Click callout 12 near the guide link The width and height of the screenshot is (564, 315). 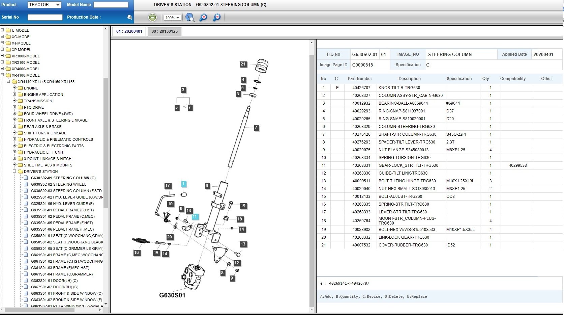[237, 263]
